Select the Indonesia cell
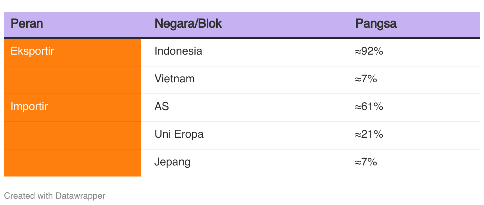Screen dimensions: 484x205 [178, 51]
